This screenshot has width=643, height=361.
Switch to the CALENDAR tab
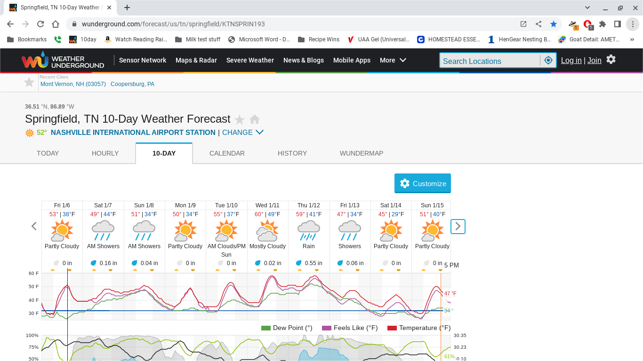click(x=227, y=153)
